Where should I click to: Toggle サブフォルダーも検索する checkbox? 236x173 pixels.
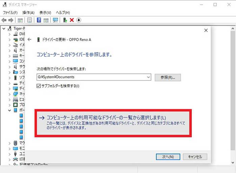(x=38, y=86)
